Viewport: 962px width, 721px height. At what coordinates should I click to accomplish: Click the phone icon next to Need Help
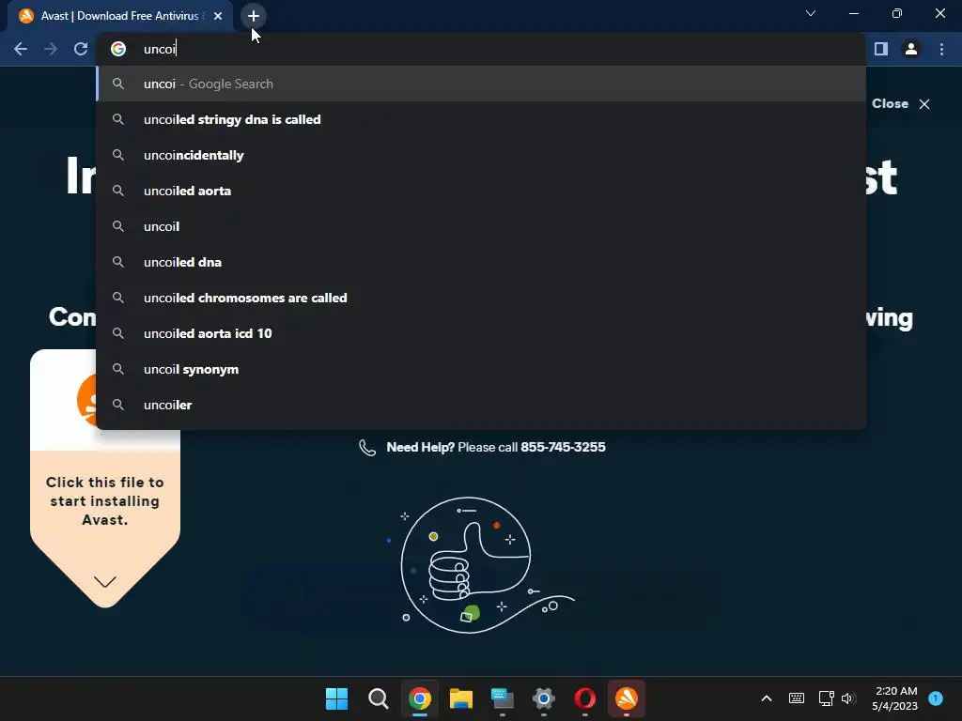pyautogui.click(x=367, y=448)
